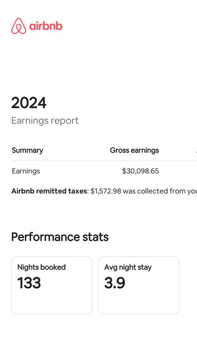Click the Nights booked card label

pos(42,267)
